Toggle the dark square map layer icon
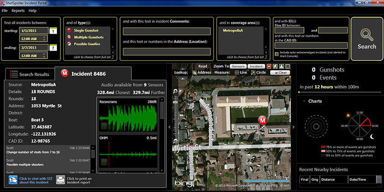The image size is (384, 192). [287, 66]
